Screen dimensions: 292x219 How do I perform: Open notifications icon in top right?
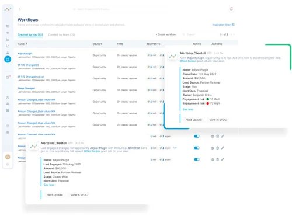[231, 9]
